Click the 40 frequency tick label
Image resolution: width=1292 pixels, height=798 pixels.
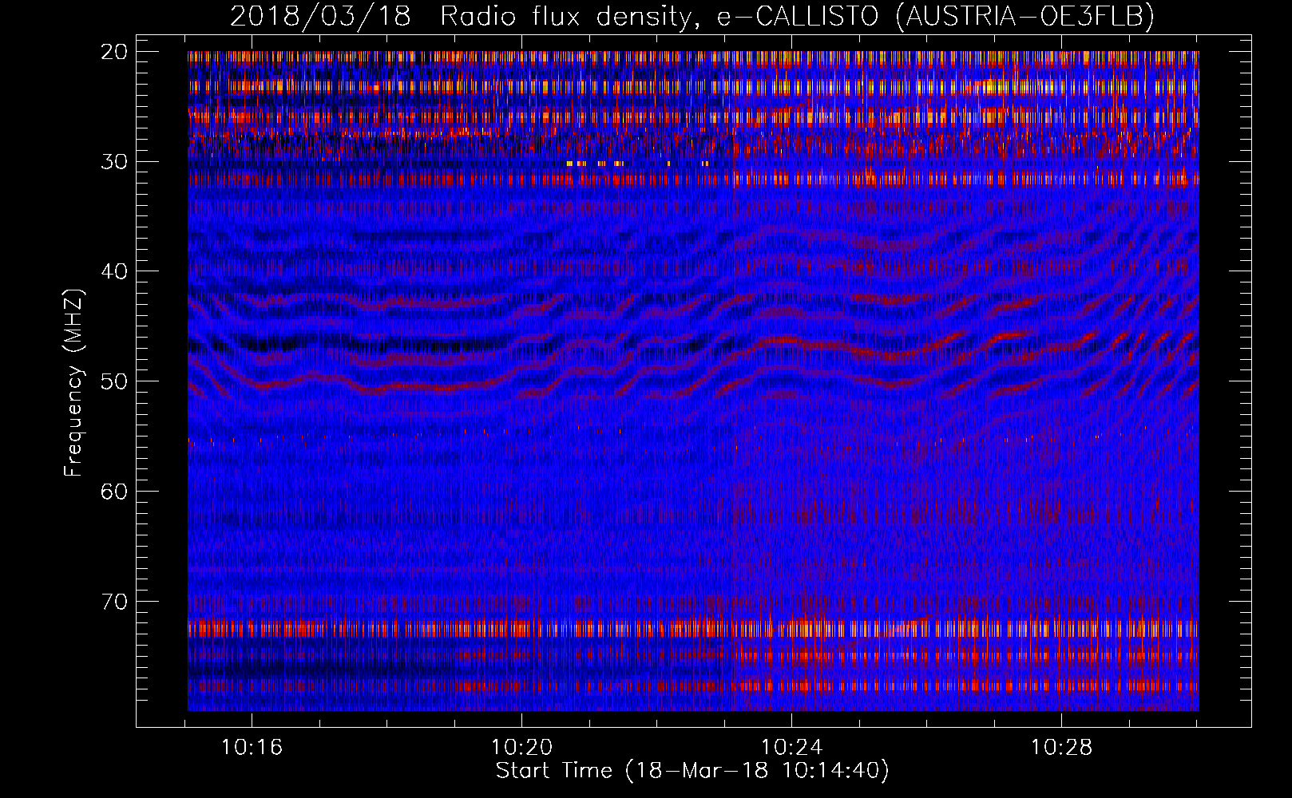(114, 271)
